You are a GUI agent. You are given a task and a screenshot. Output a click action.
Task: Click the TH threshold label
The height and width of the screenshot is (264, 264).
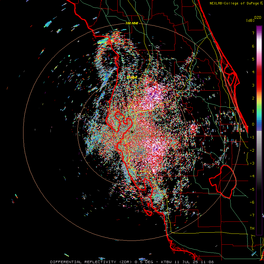252,229
